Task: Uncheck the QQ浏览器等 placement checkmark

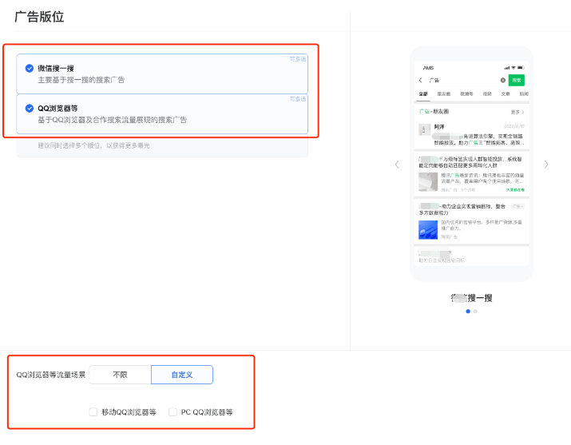Action: tap(29, 108)
